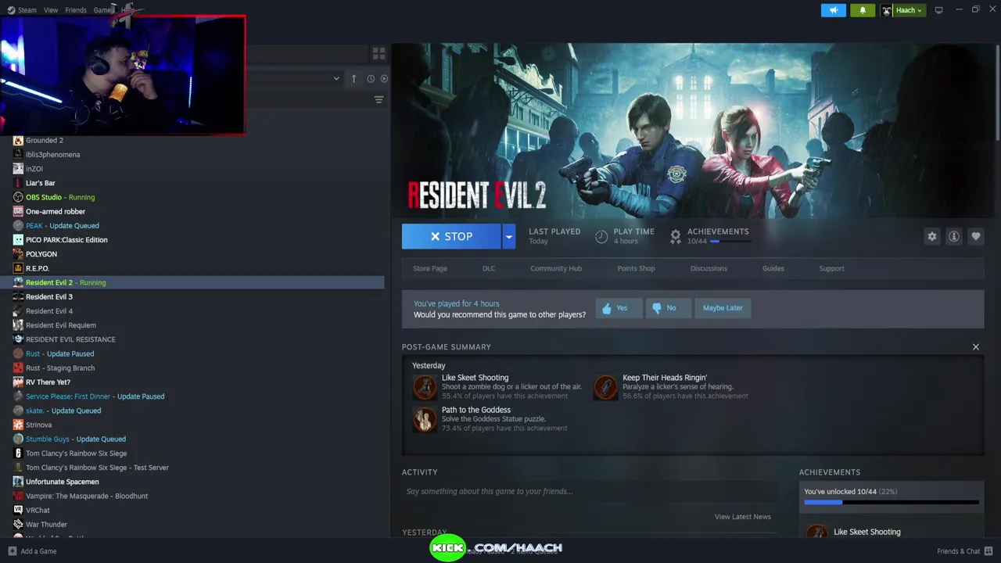
Task: Stop the running Resident Evil 2
Action: point(451,236)
